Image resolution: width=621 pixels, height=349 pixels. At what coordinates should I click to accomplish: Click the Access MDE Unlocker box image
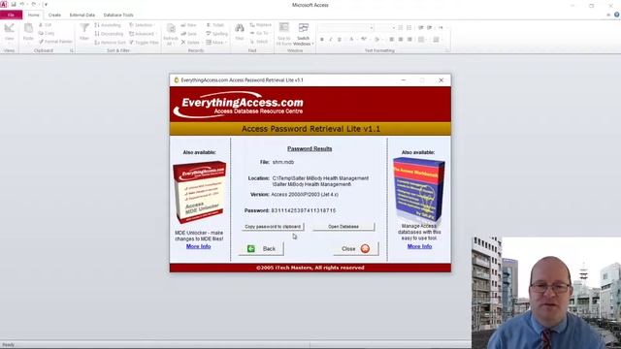[200, 192]
